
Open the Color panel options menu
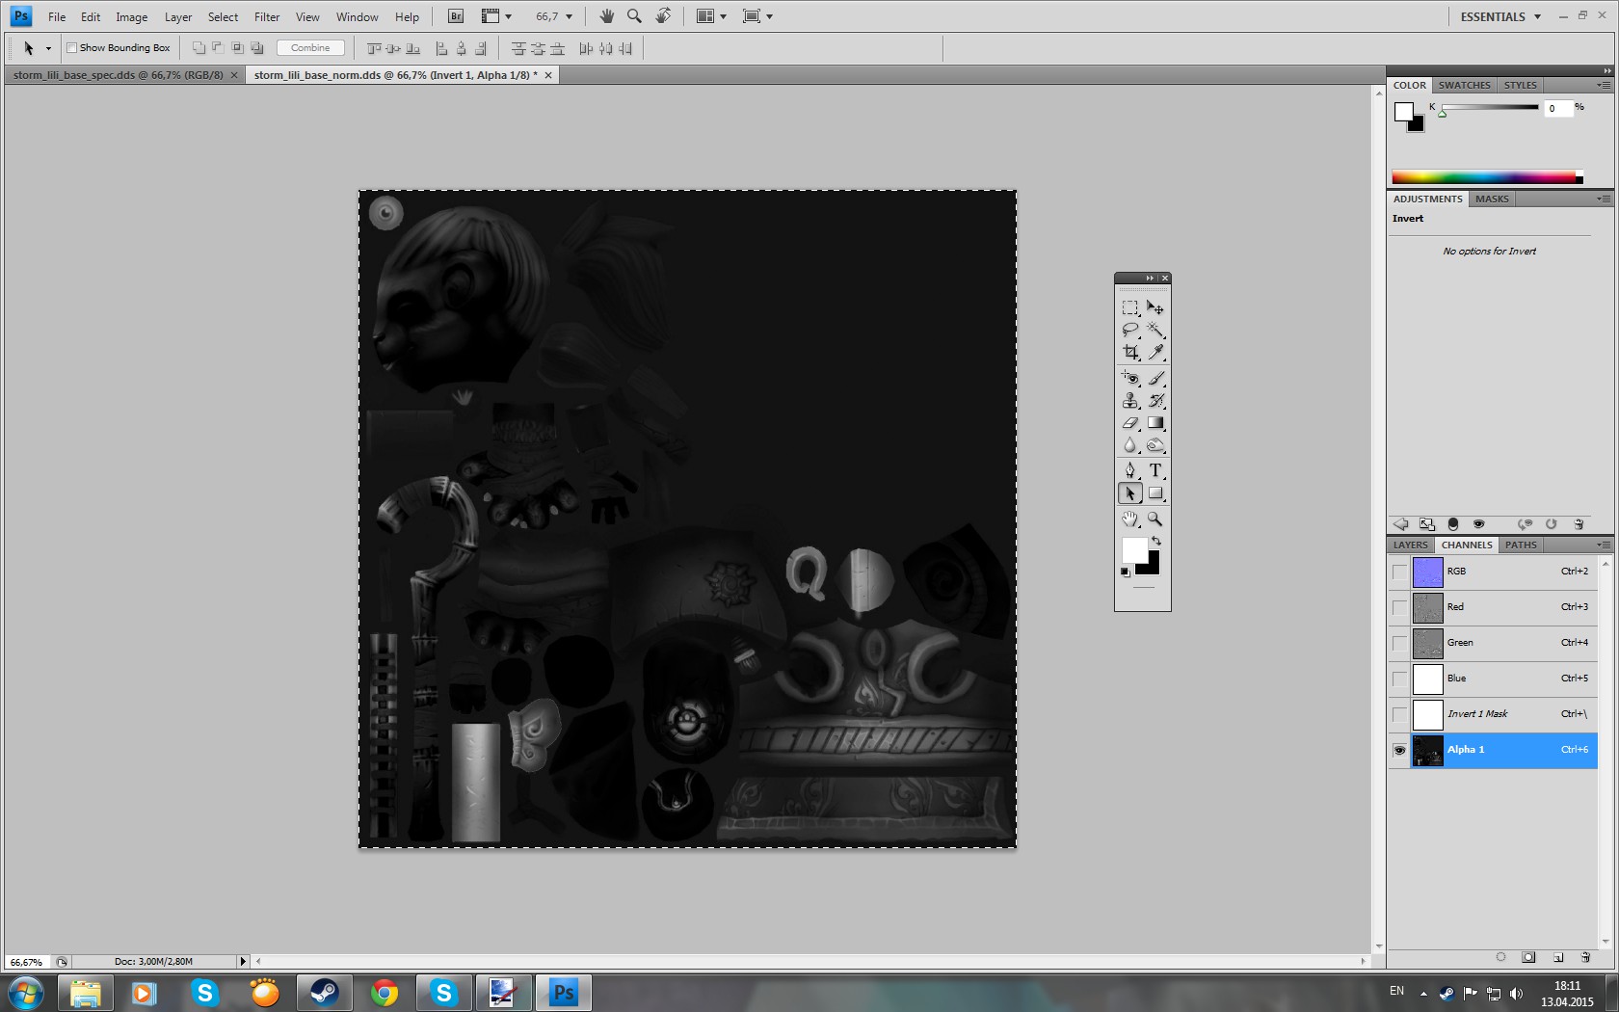[1604, 85]
